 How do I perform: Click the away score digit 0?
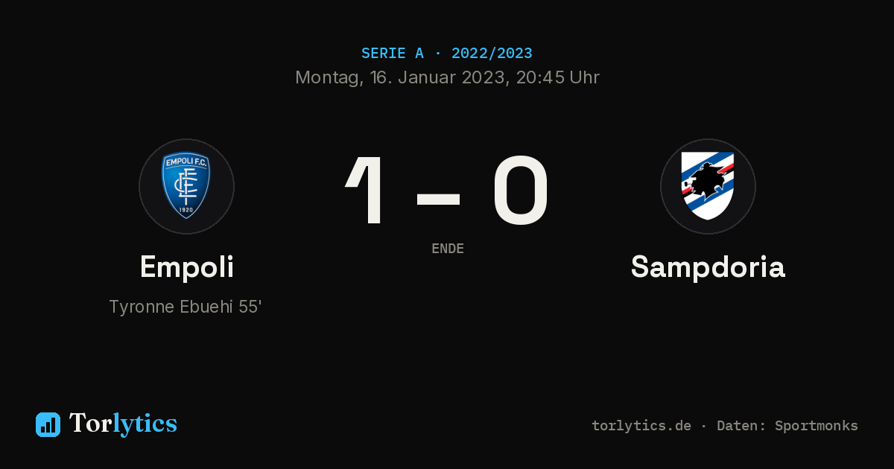click(x=521, y=190)
